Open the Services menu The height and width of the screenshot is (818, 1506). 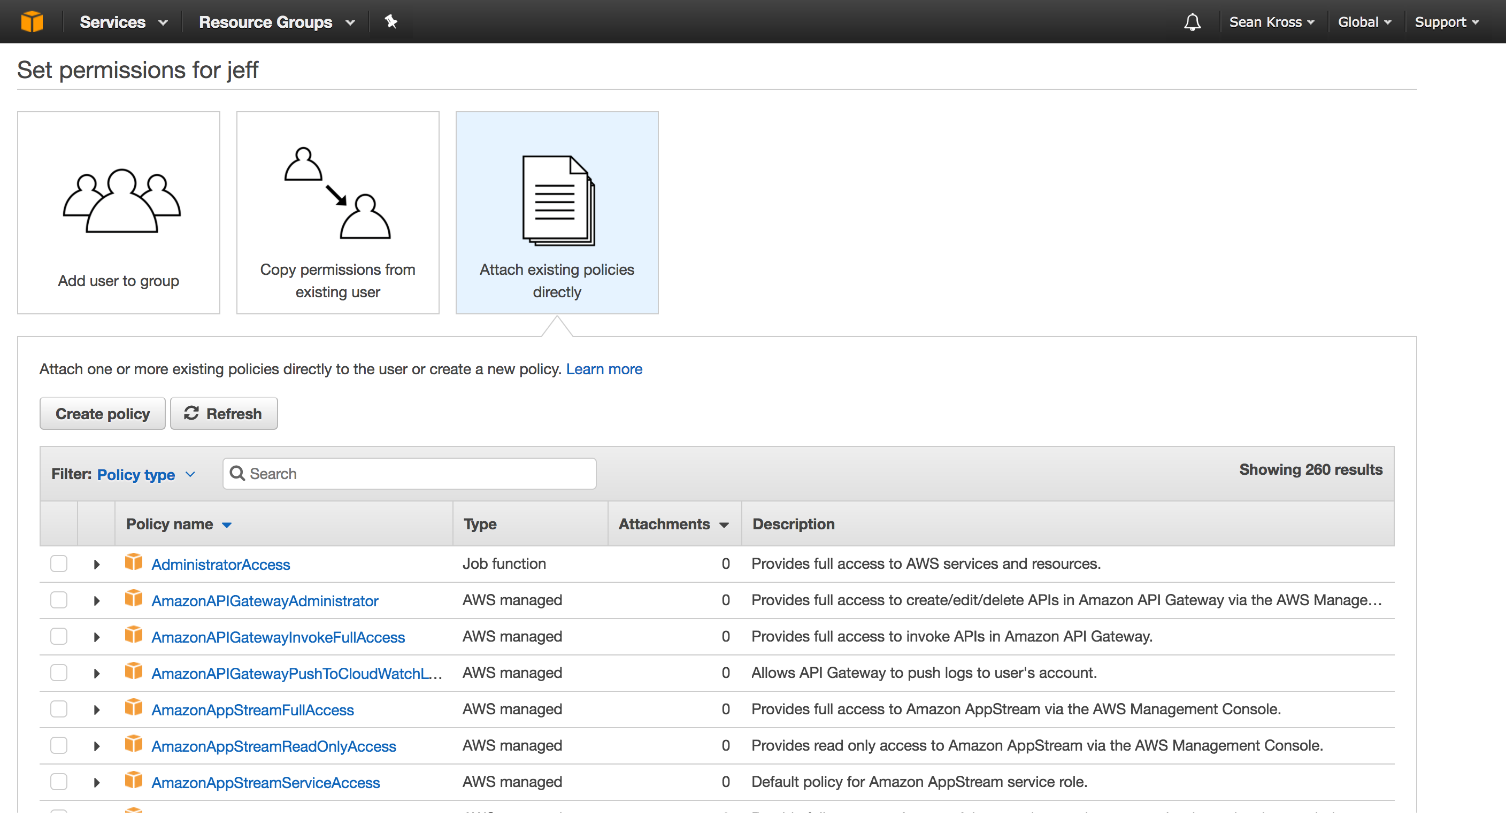click(x=124, y=22)
